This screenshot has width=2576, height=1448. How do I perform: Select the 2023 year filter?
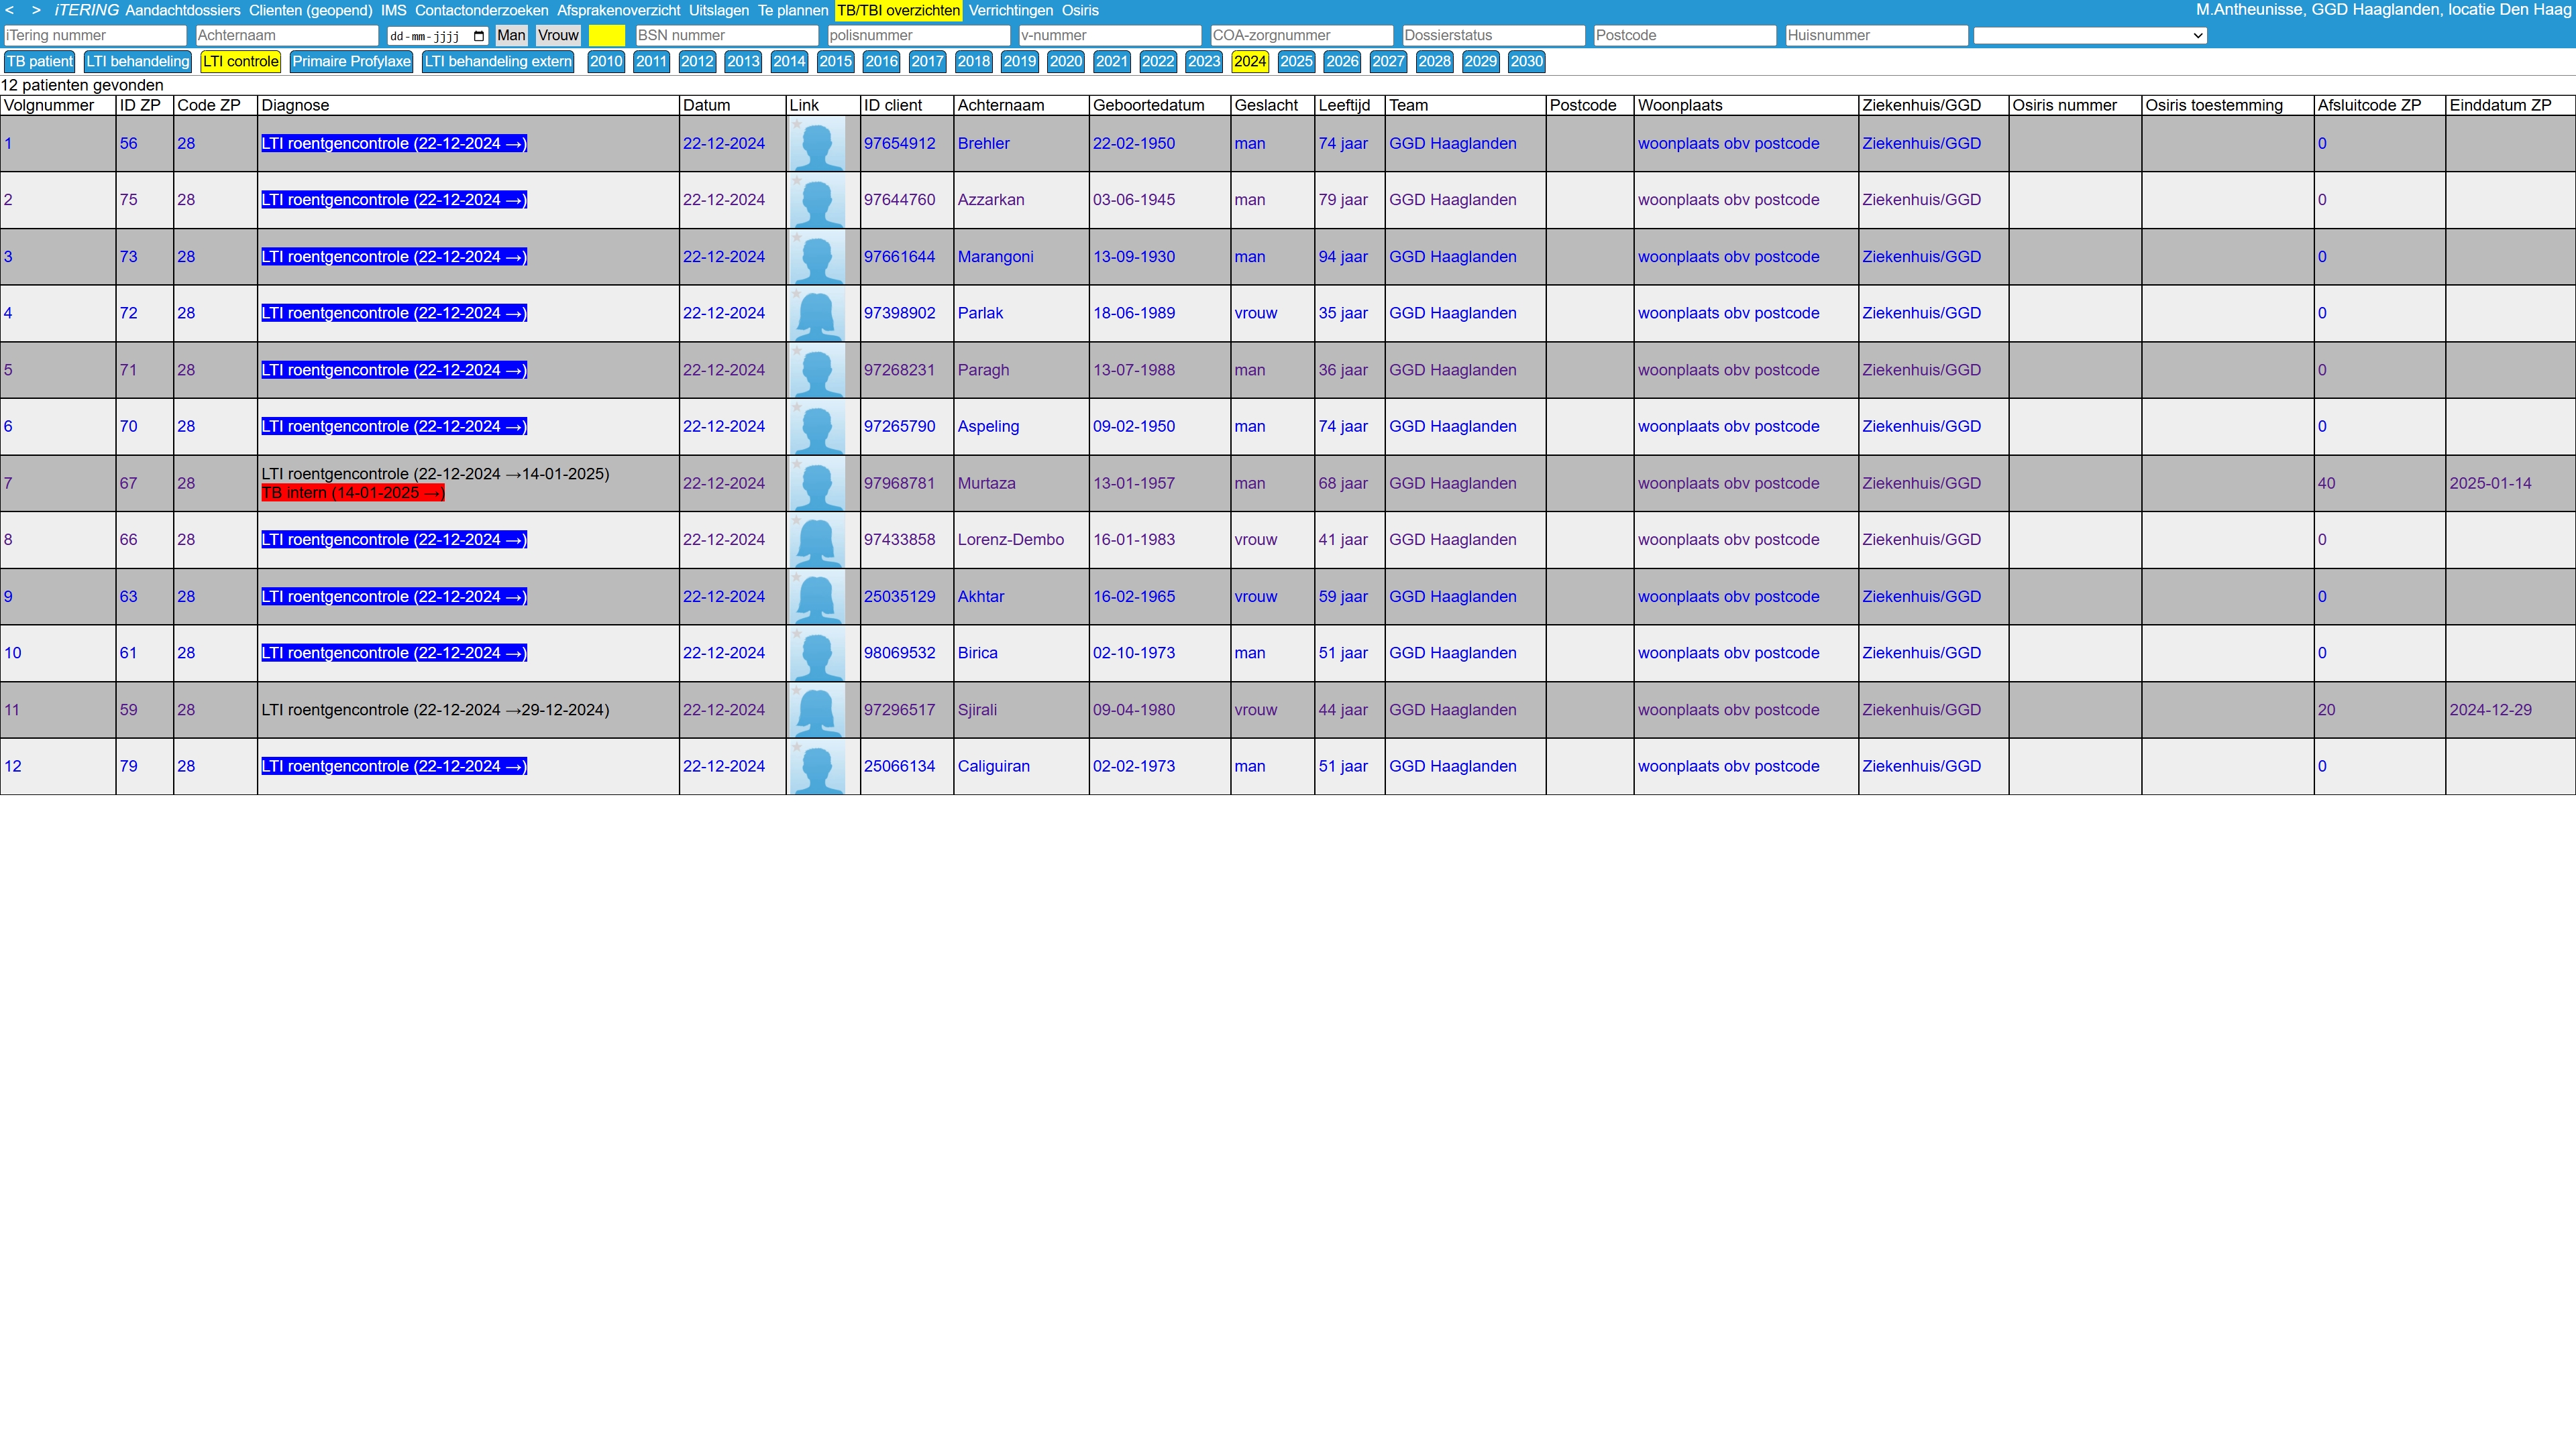tap(1203, 61)
